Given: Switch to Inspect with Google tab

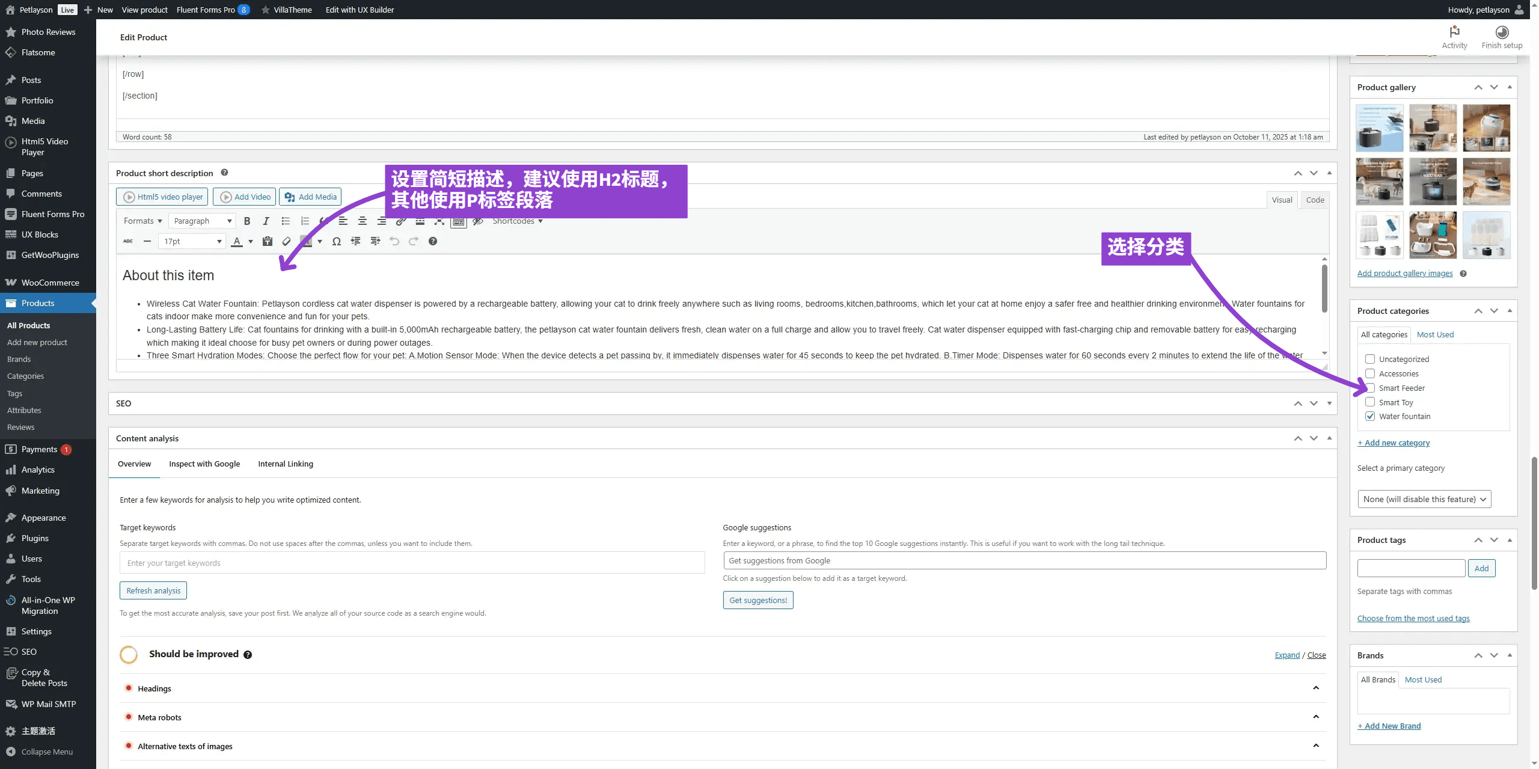Looking at the screenshot, I should [204, 464].
